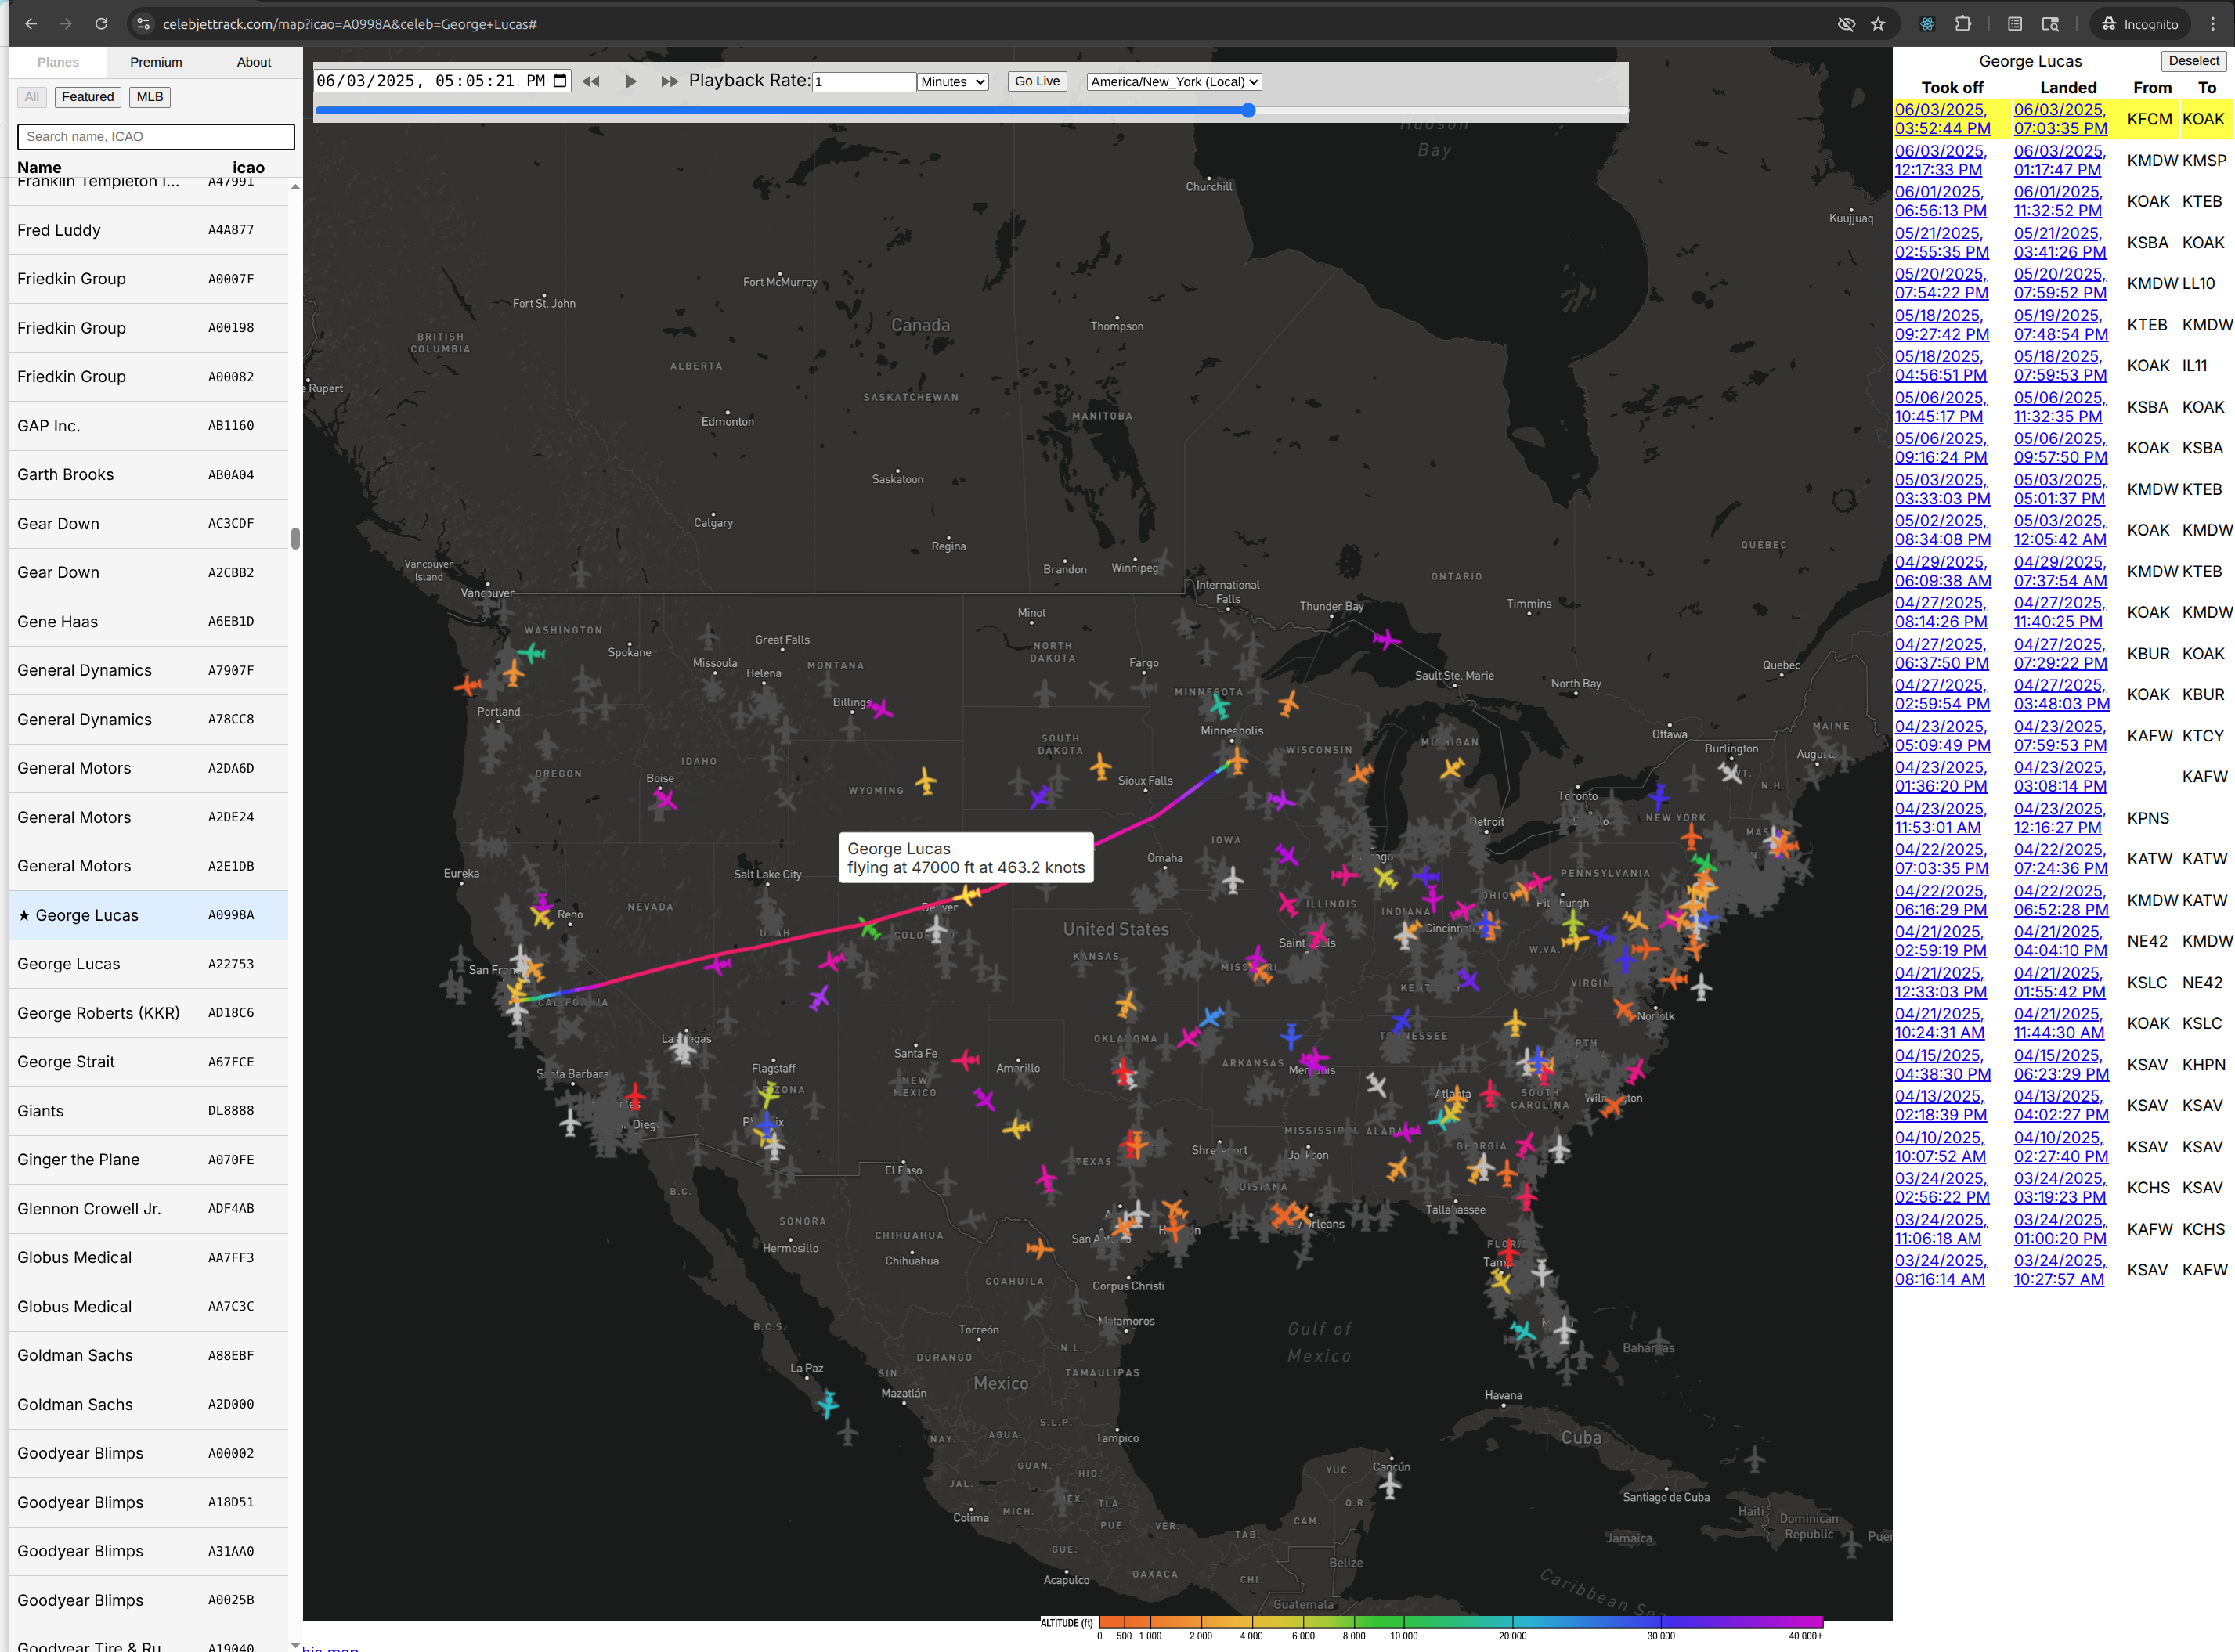Click the timeline playback slider handle
2235x1652 pixels.
click(x=1248, y=111)
